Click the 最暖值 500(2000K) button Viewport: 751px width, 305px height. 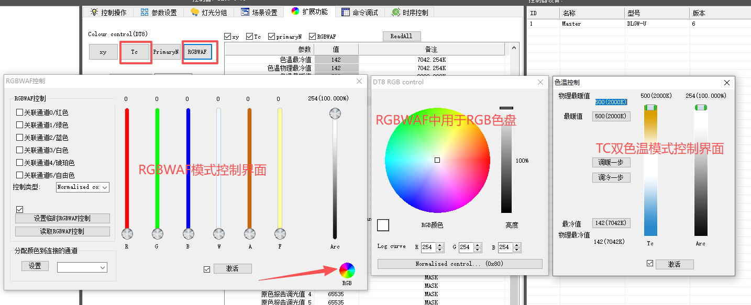coord(611,116)
